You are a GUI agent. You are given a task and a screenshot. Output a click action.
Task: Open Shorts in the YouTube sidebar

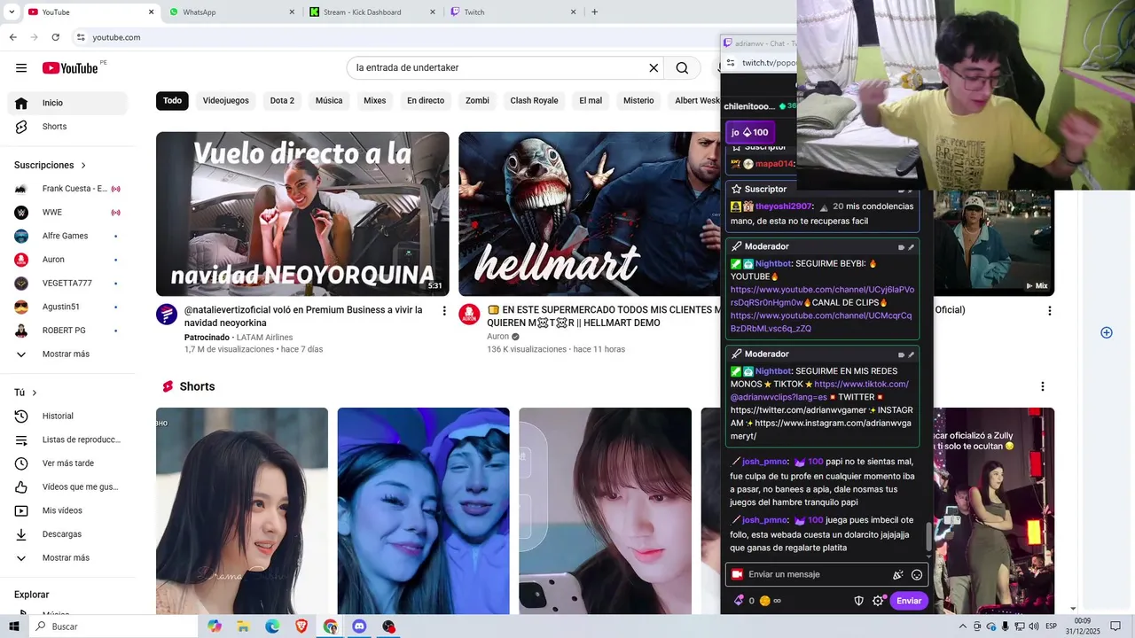click(67, 127)
